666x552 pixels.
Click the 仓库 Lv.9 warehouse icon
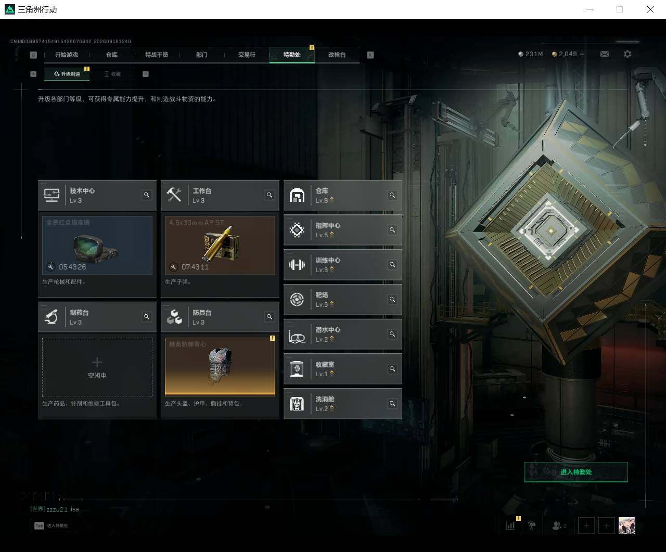[297, 196]
